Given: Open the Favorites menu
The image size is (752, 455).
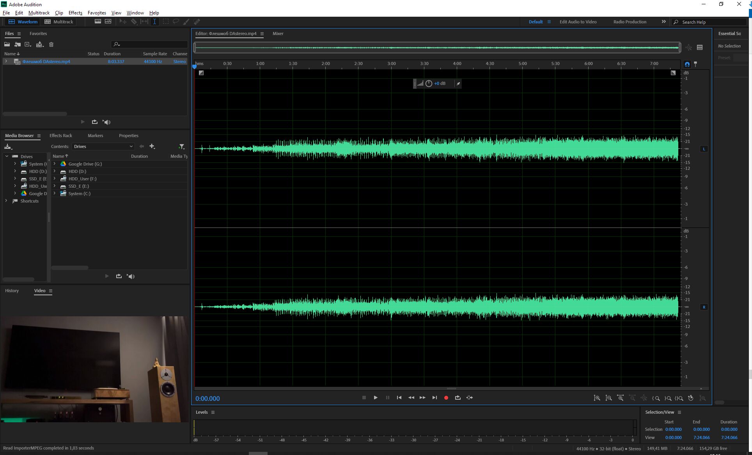Looking at the screenshot, I should click(x=97, y=13).
